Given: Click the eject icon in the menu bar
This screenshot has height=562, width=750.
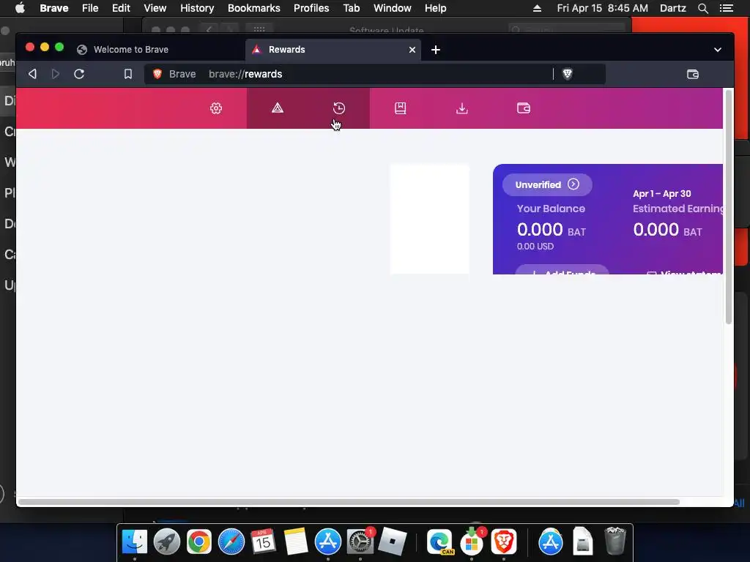Looking at the screenshot, I should click(x=537, y=8).
